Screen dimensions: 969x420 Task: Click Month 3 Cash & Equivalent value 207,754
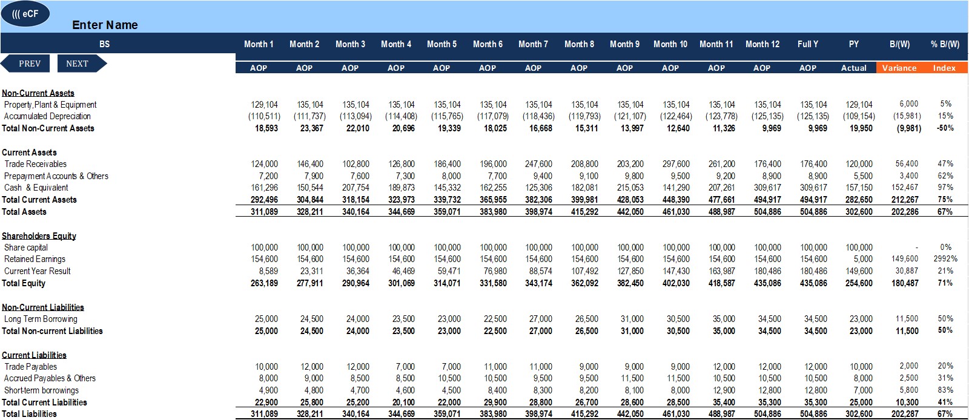(x=356, y=188)
